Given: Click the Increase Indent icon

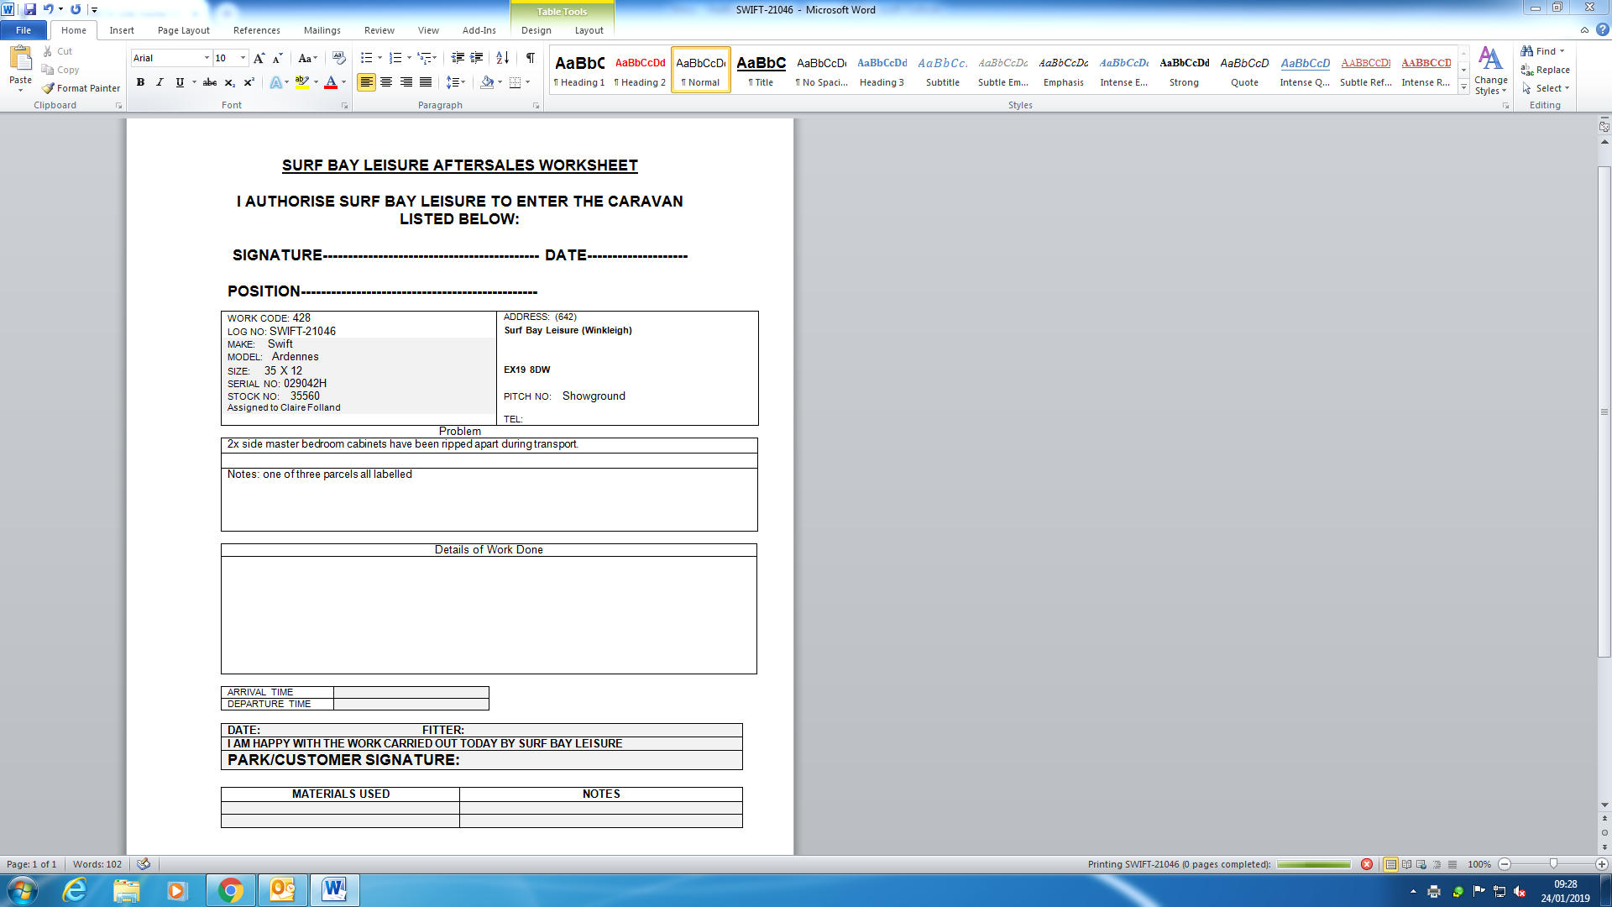Looking at the screenshot, I should coord(477,58).
